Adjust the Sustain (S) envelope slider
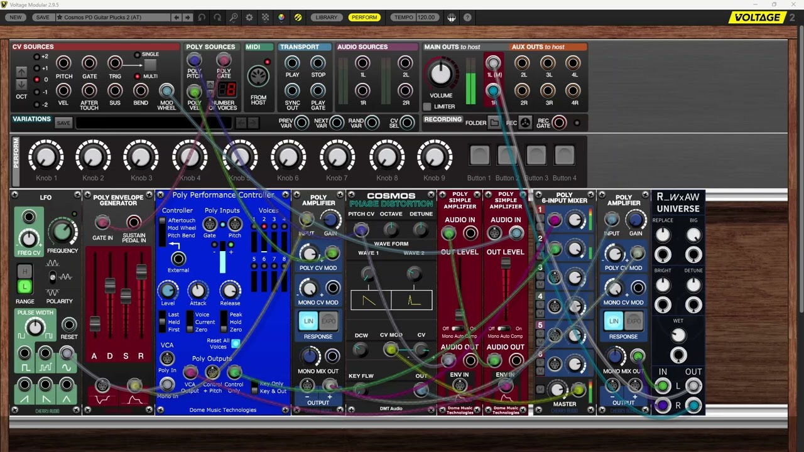This screenshot has height=452, width=804. tap(126, 296)
